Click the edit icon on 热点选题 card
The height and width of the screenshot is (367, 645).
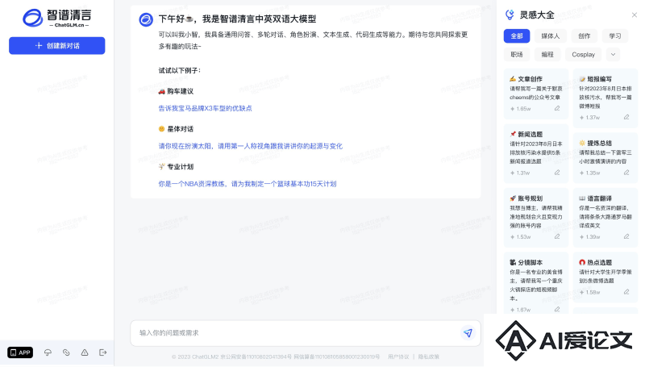click(x=626, y=292)
